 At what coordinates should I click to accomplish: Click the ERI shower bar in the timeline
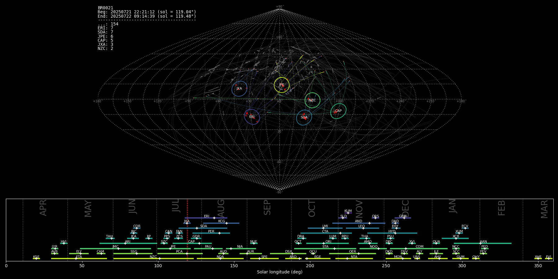coord(206,218)
